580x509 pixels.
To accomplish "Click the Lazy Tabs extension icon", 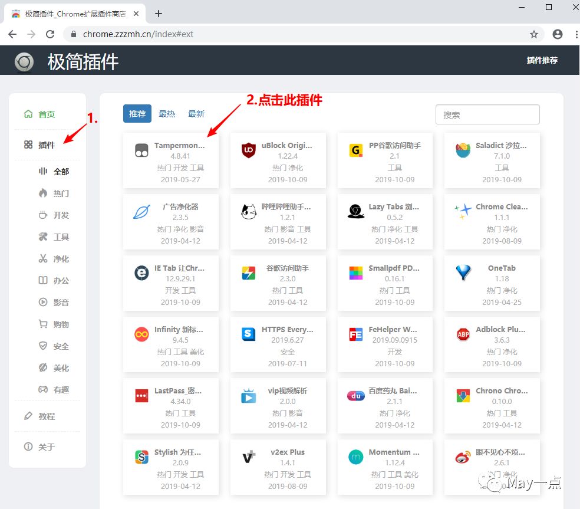I will click(x=356, y=212).
